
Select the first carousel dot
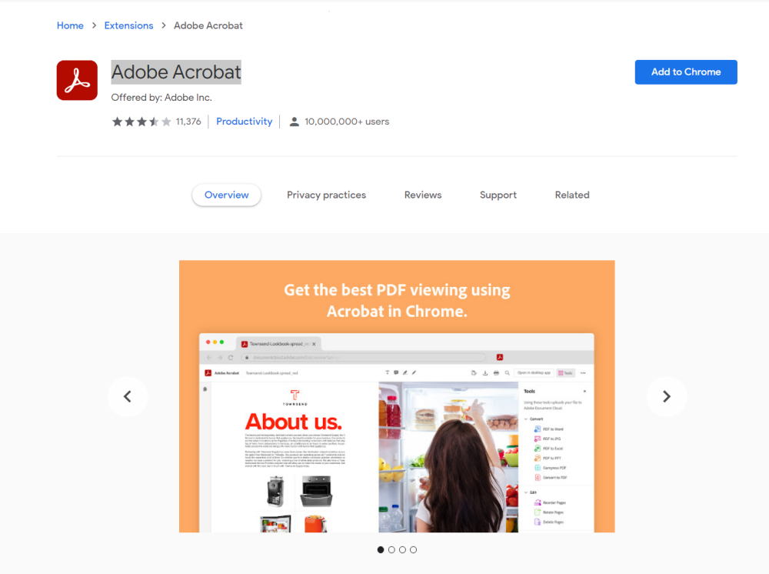[381, 550]
